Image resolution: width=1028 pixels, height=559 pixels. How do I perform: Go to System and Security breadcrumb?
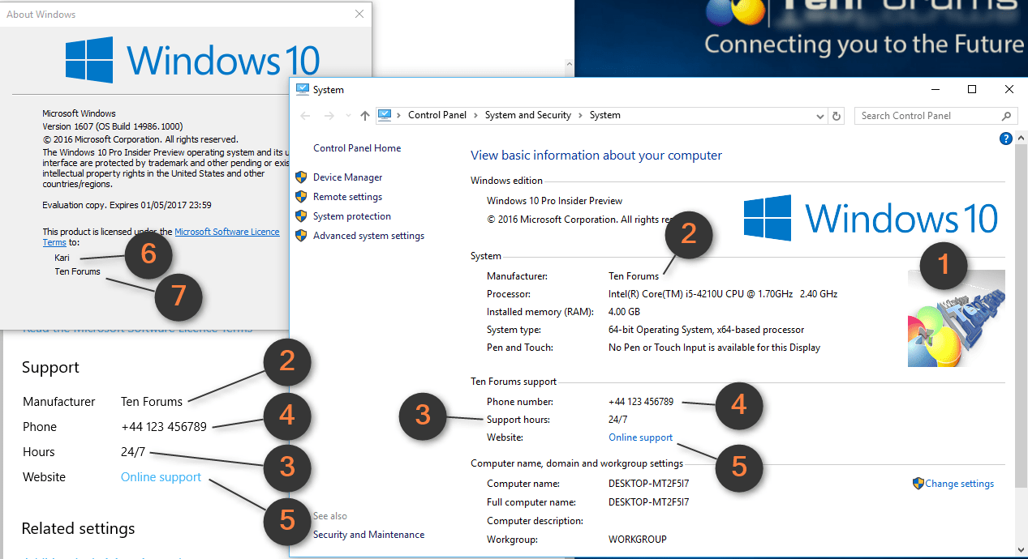[x=528, y=115]
